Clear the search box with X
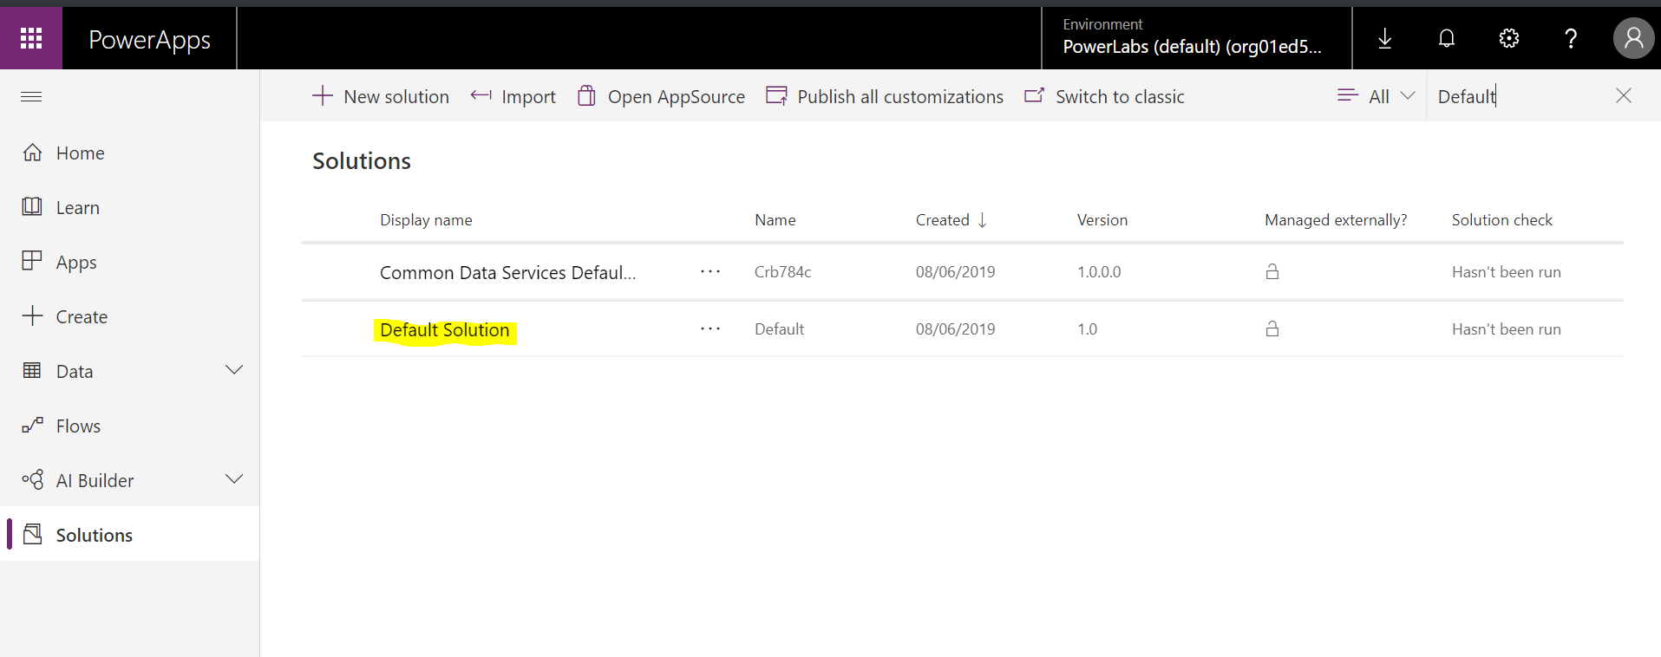The height and width of the screenshot is (657, 1661). (x=1624, y=95)
